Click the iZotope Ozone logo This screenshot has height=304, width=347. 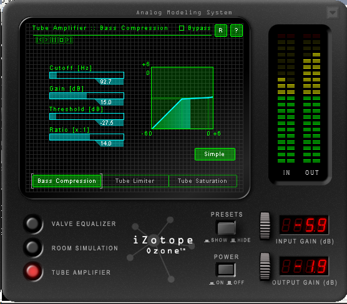(163, 245)
